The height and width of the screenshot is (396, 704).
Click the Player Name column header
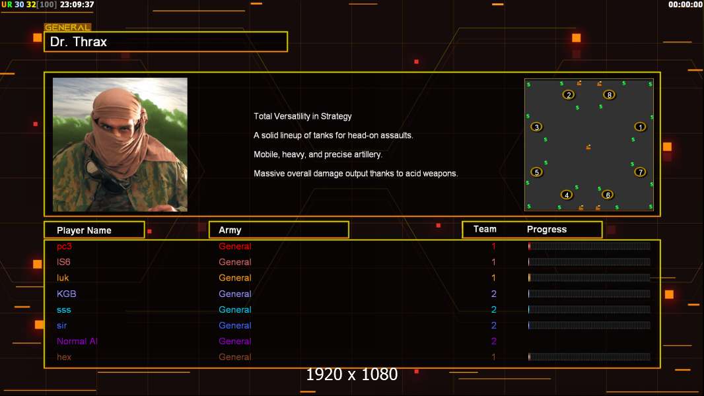pyautogui.click(x=94, y=230)
